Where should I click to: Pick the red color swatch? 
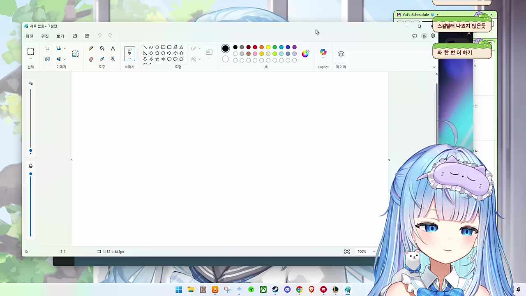pos(255,47)
